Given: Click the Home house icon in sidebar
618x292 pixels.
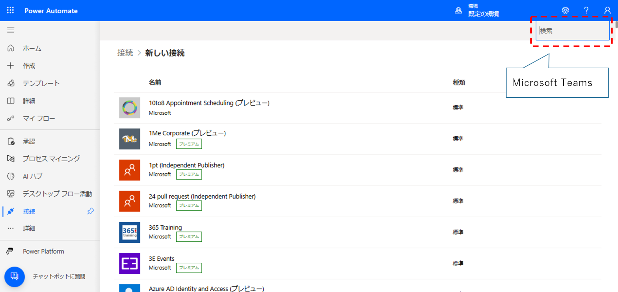Looking at the screenshot, I should tap(11, 48).
